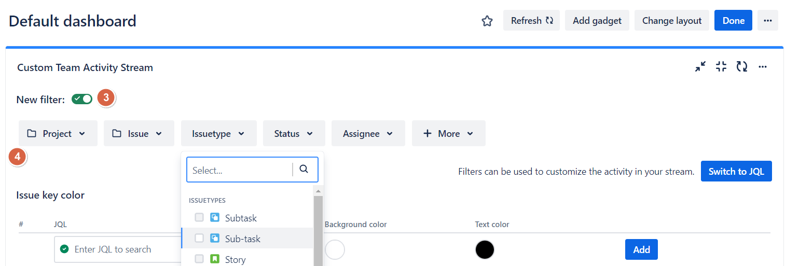Image resolution: width=799 pixels, height=266 pixels.
Task: Click the search magnifier in issuetype dropdown
Action: [x=304, y=169]
